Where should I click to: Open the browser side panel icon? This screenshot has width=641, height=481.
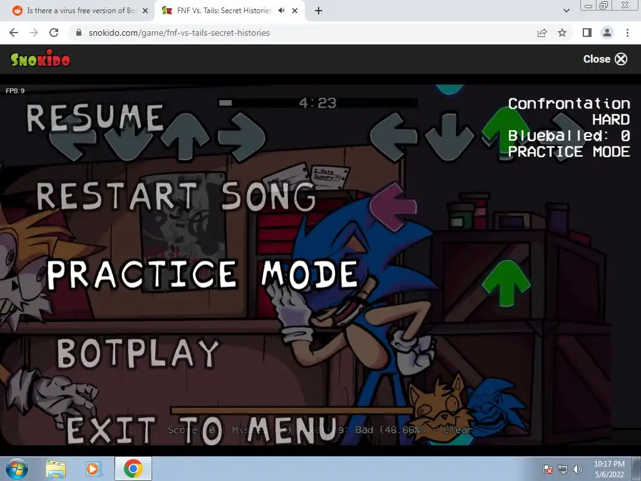coord(587,33)
